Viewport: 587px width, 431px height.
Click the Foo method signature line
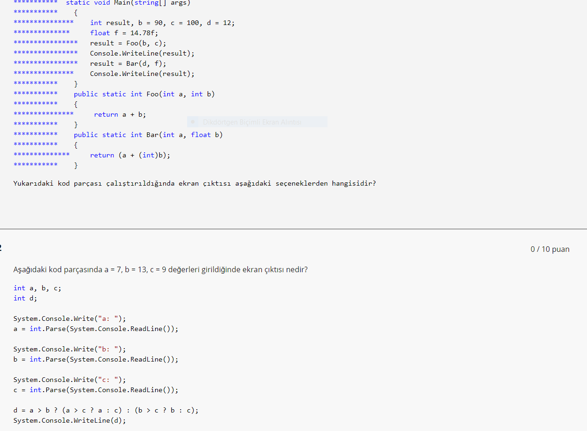144,94
